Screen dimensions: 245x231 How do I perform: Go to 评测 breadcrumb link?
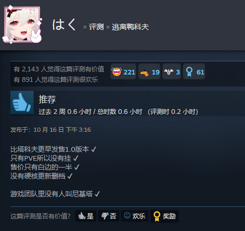tap(96, 27)
